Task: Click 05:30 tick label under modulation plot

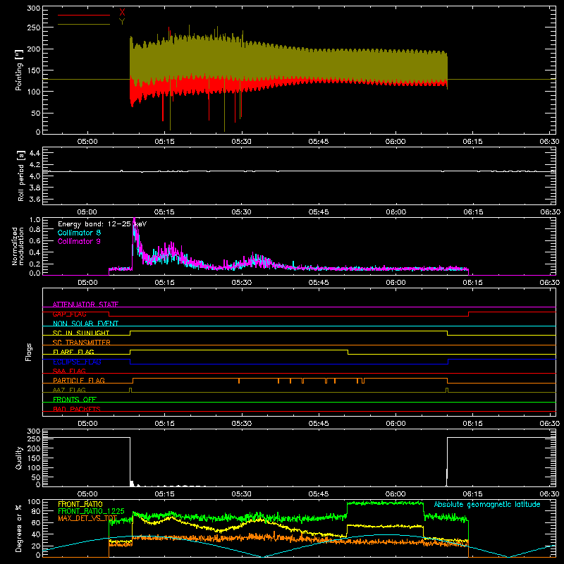Action: (x=242, y=283)
